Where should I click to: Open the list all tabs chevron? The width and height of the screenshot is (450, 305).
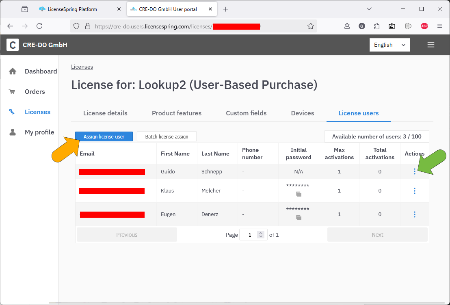pos(369,9)
